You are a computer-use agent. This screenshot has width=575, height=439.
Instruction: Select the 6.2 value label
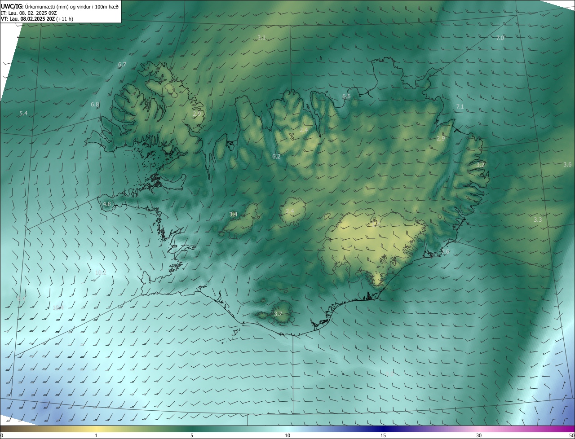click(x=276, y=157)
